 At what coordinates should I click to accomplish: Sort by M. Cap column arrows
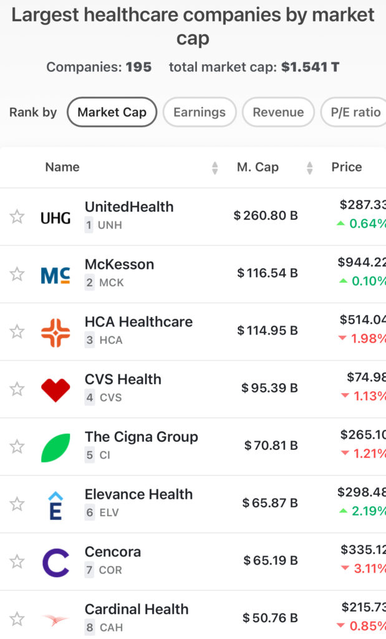(x=309, y=167)
